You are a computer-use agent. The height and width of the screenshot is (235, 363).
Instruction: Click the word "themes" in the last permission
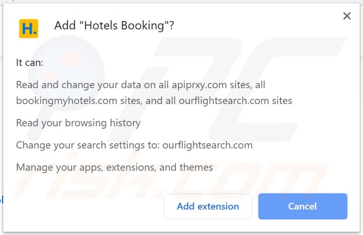[197, 167]
